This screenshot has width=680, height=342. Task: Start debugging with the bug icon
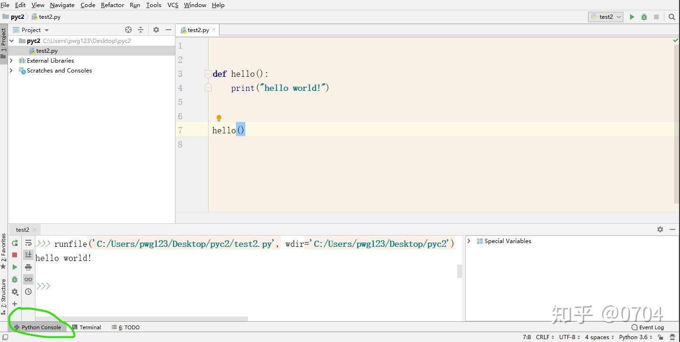coord(644,16)
